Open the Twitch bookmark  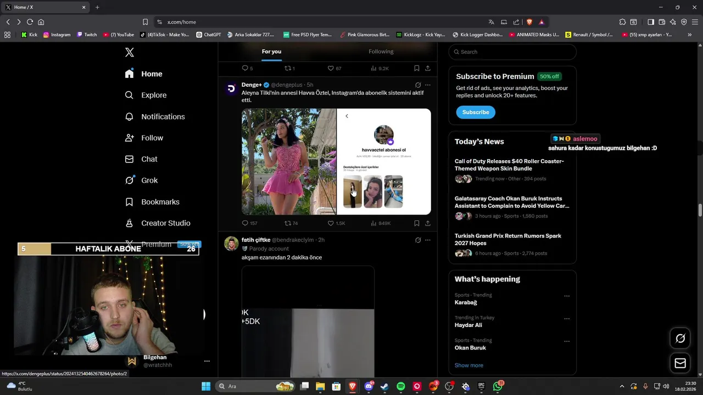[87, 35]
